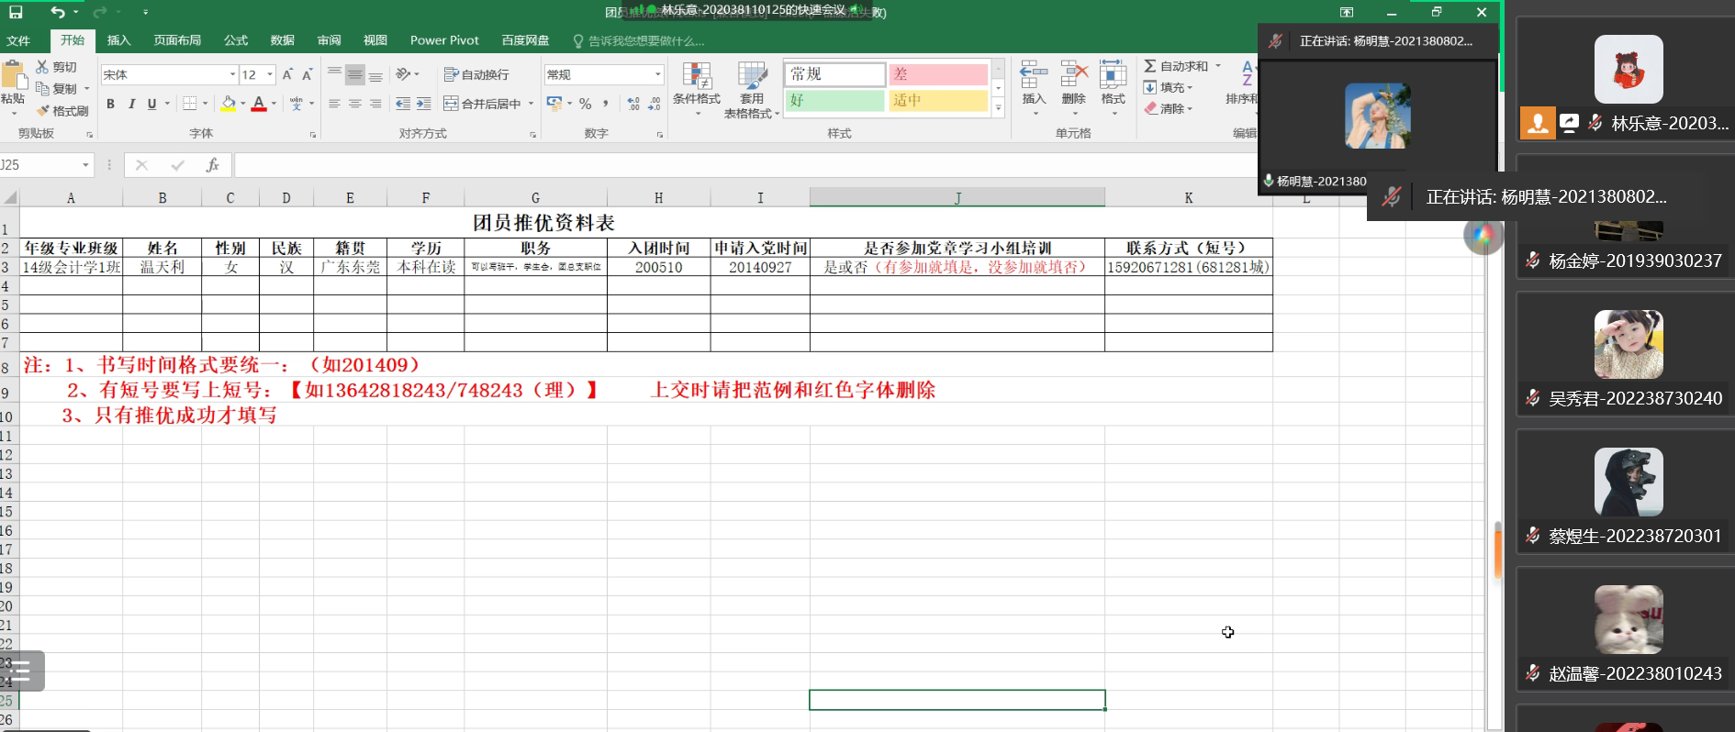This screenshot has height=732, width=1735.
Task: Click the insert function fx button
Action: 212,165
